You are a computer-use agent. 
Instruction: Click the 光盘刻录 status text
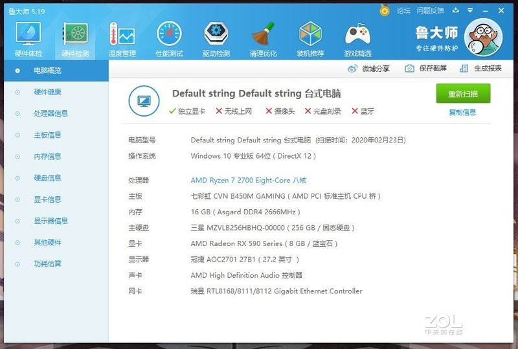pos(327,111)
